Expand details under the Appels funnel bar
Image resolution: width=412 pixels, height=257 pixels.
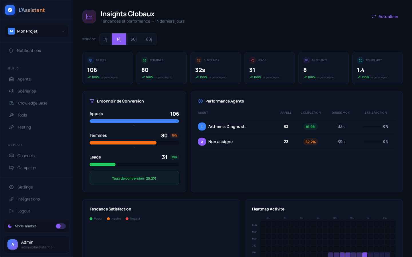[x=134, y=126]
